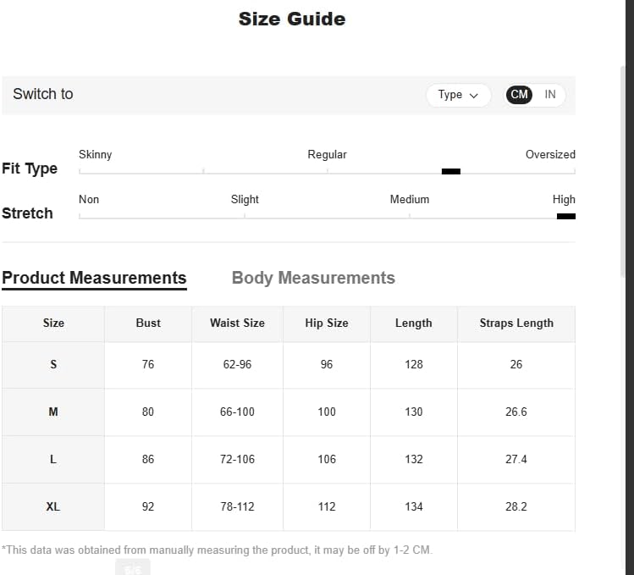The height and width of the screenshot is (575, 634).
Task: Click the Straps Length column header
Action: coord(516,323)
